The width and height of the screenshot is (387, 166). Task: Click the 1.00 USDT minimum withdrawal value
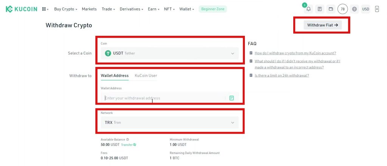[178, 145]
